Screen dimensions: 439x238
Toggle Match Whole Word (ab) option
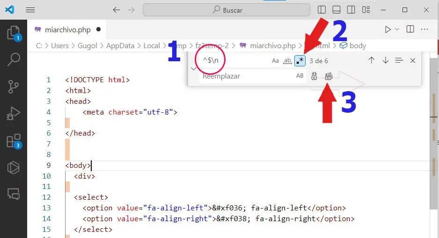(x=287, y=61)
